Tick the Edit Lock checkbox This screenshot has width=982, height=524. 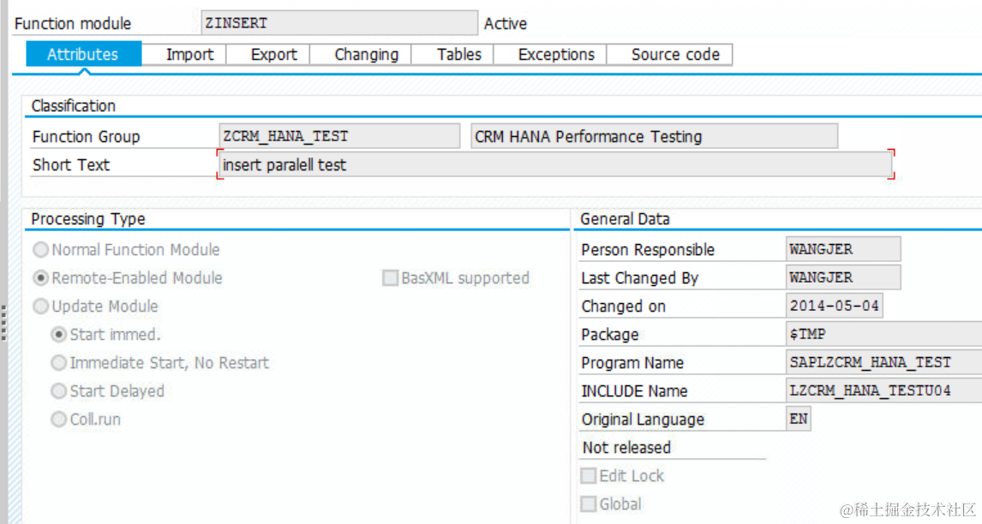[589, 476]
